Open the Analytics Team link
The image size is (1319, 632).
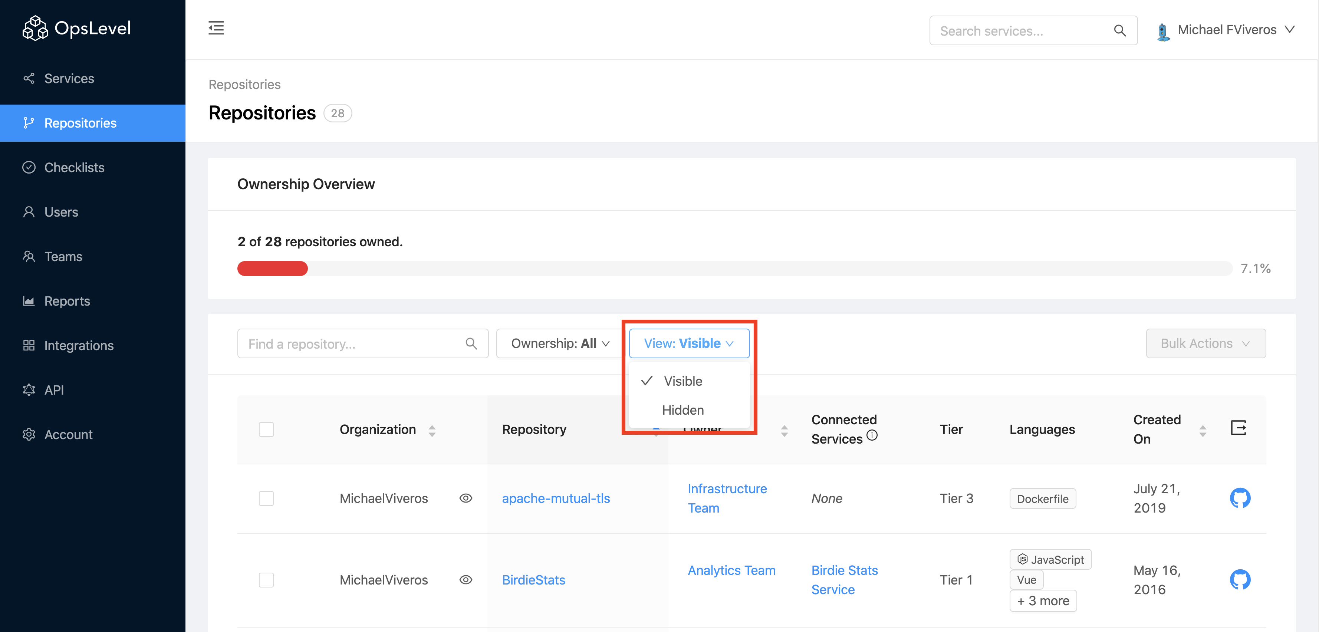pyautogui.click(x=731, y=570)
